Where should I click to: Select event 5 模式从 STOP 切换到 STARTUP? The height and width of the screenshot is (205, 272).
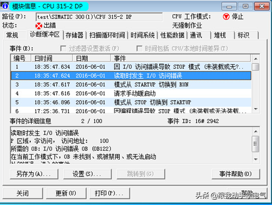131,102
